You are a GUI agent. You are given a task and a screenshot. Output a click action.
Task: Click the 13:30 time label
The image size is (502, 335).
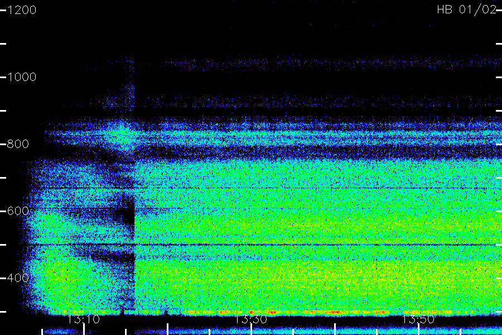[251, 319]
